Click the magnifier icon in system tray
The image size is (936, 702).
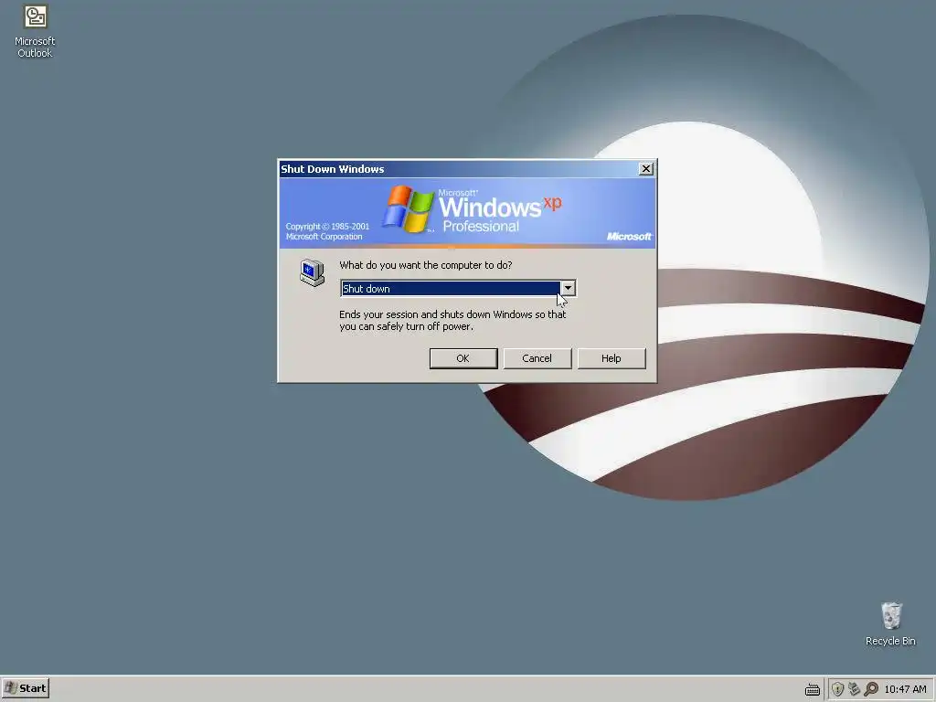click(x=871, y=689)
